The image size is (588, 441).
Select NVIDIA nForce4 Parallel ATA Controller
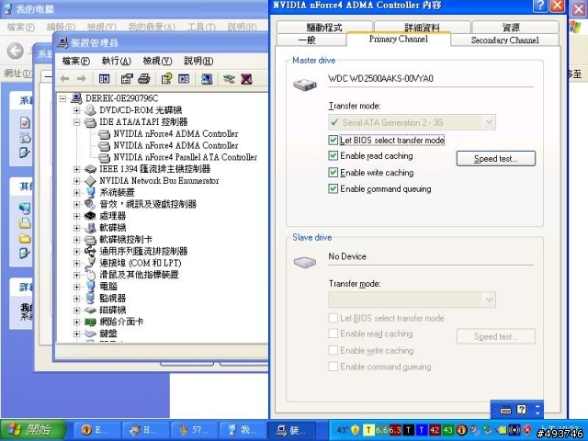pyautogui.click(x=186, y=157)
